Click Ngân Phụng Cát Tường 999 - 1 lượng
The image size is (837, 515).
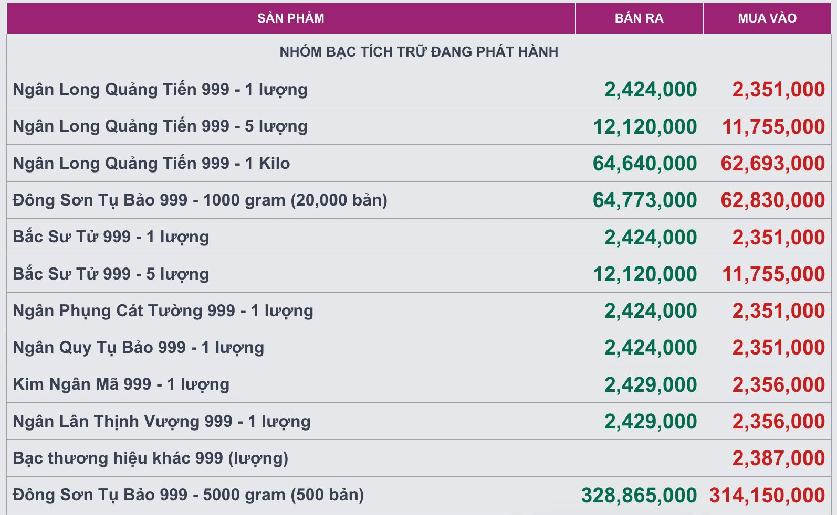point(163,311)
